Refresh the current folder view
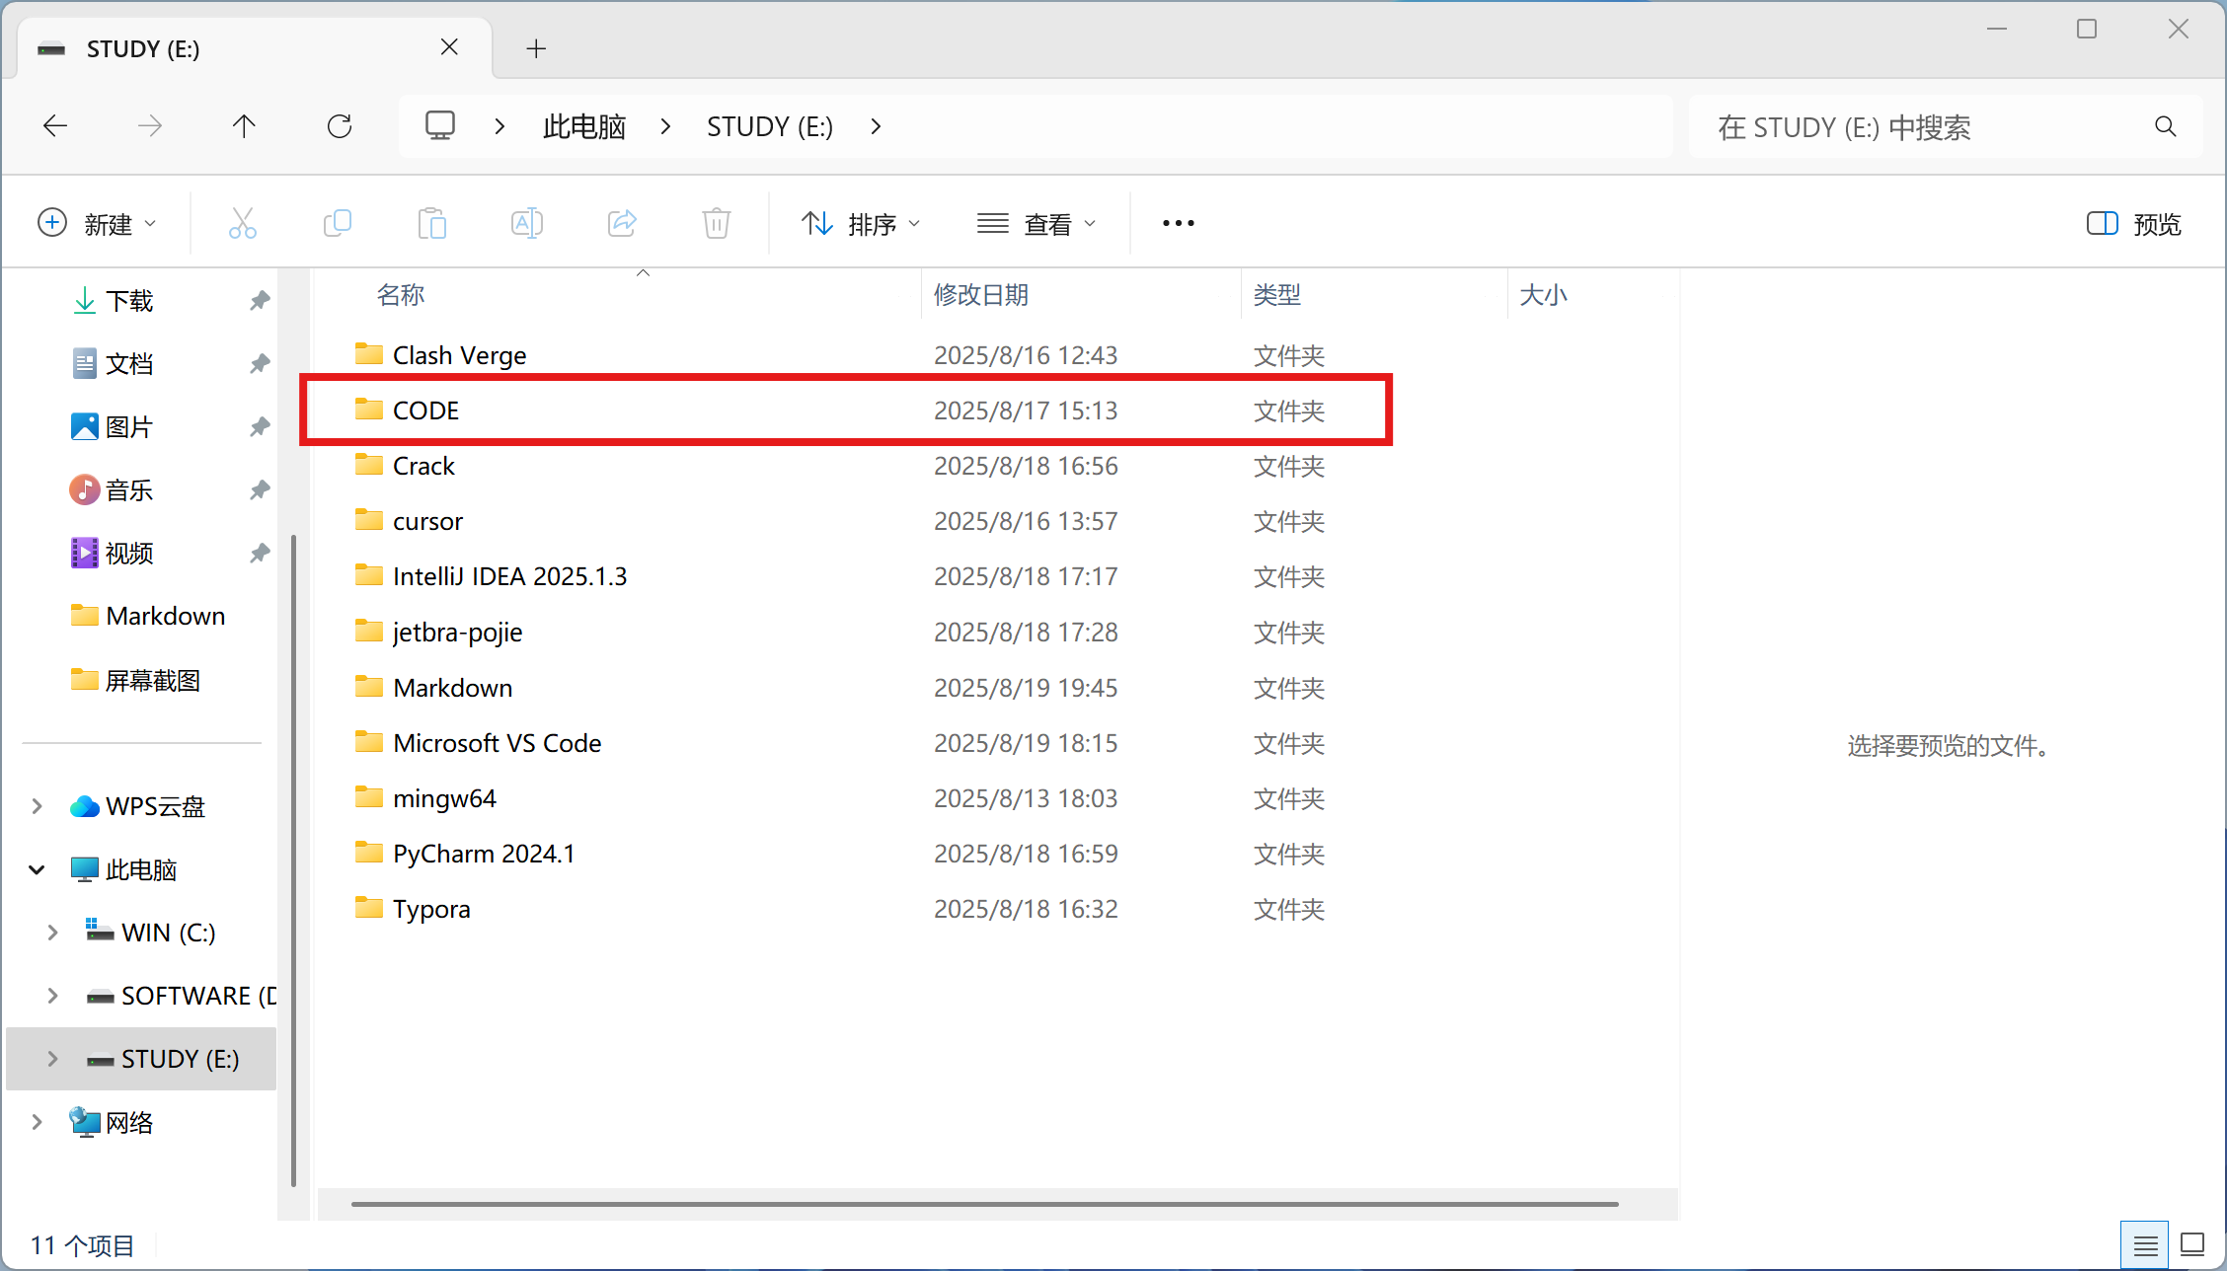The image size is (2227, 1271). (340, 126)
